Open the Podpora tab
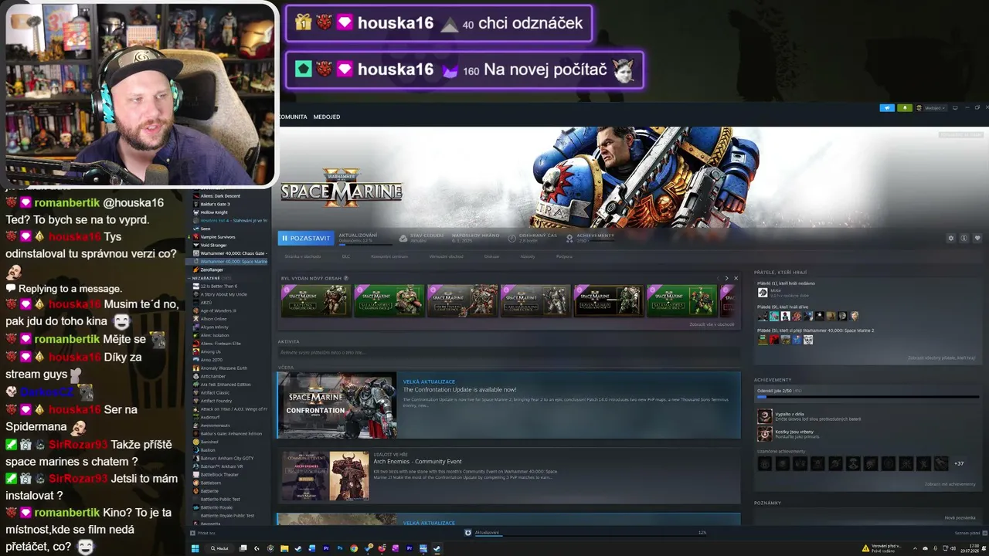The height and width of the screenshot is (556, 989). [x=564, y=256]
